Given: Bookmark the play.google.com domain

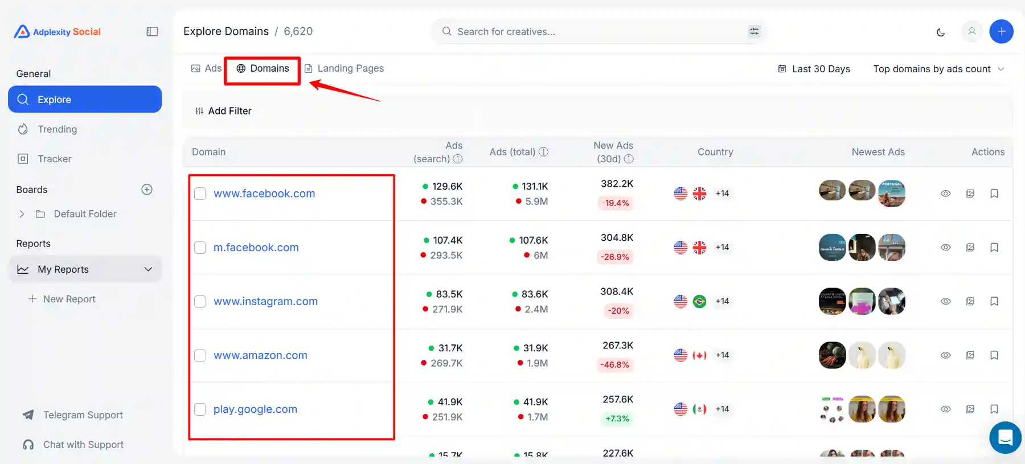Looking at the screenshot, I should 994,409.
